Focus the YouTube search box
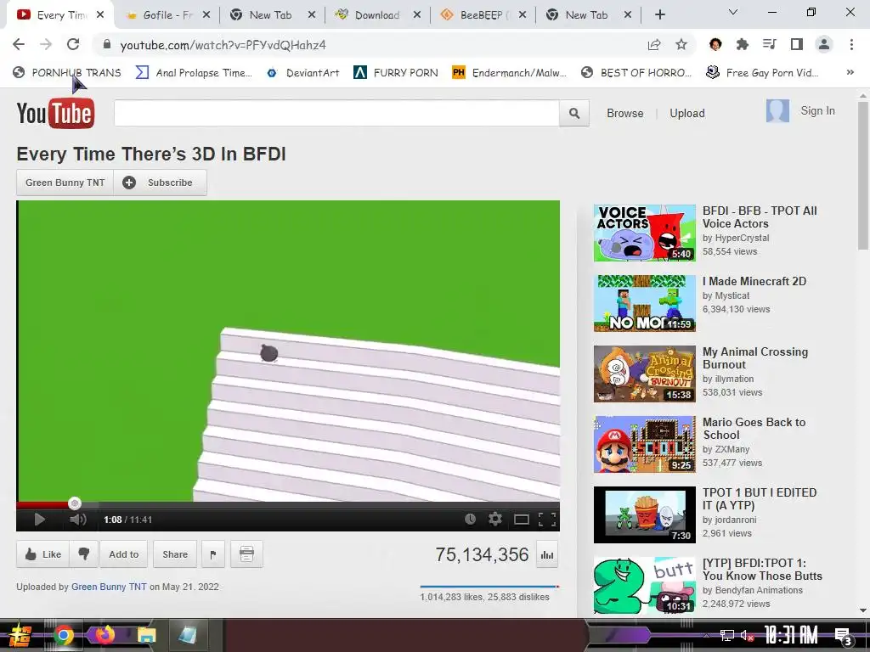Screen dimensions: 870x652 pyautogui.click(x=336, y=113)
